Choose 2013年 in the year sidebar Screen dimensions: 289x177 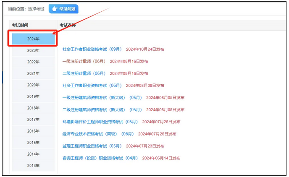(33, 166)
